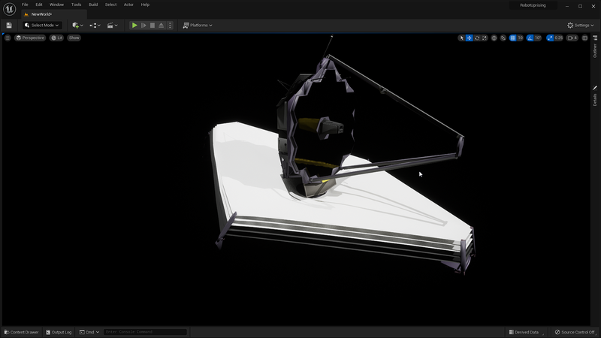Open the Window menu
The height and width of the screenshot is (338, 601).
coord(56,5)
